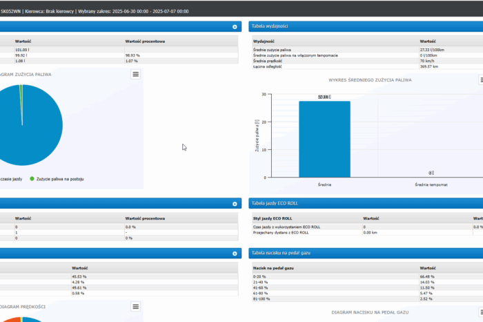Open the fuel consumption pie chart menu
Viewport: 483px width, 322px height.
[x=135, y=74]
